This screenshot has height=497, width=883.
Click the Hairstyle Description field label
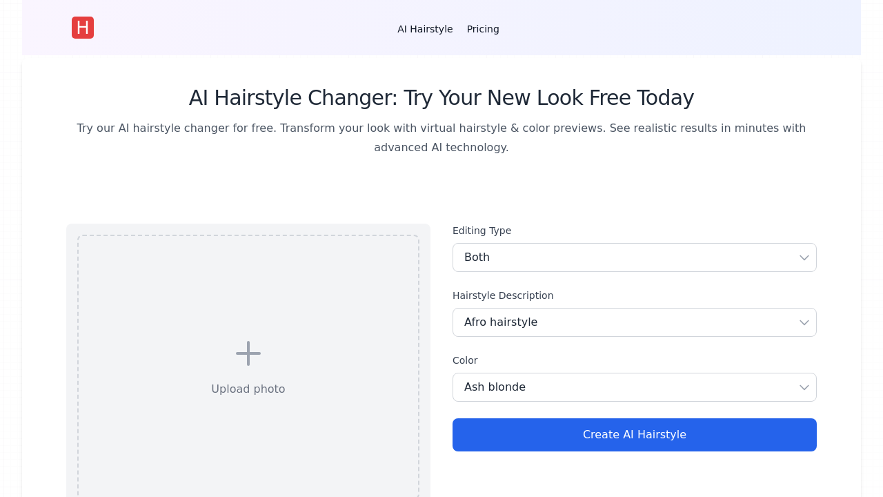click(x=503, y=295)
